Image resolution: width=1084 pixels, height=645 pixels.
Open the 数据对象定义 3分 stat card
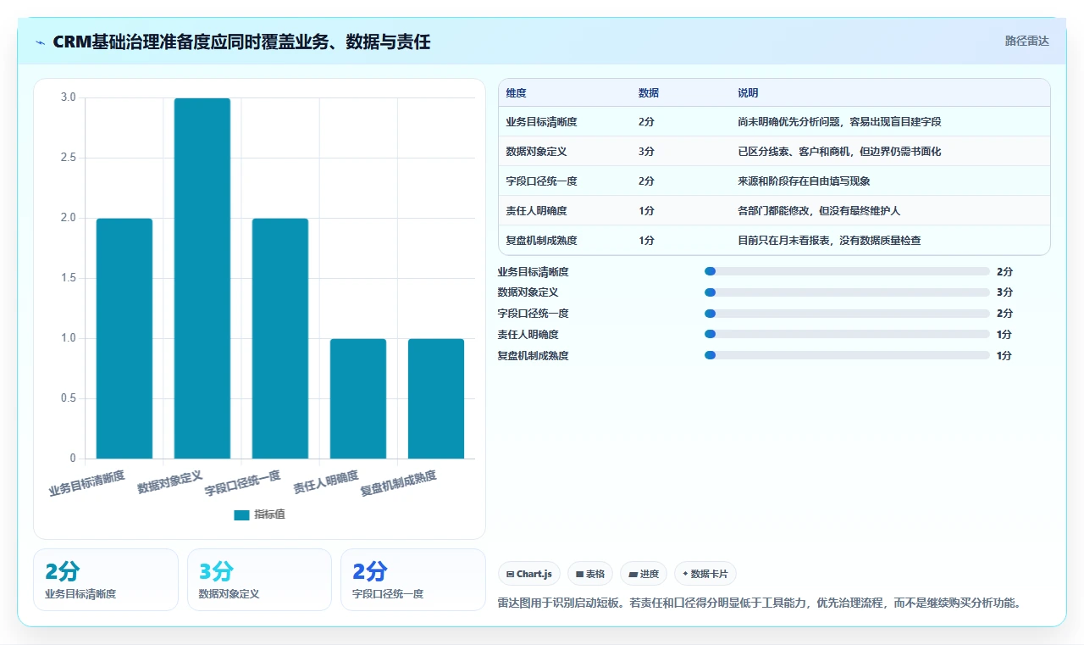pyautogui.click(x=259, y=580)
